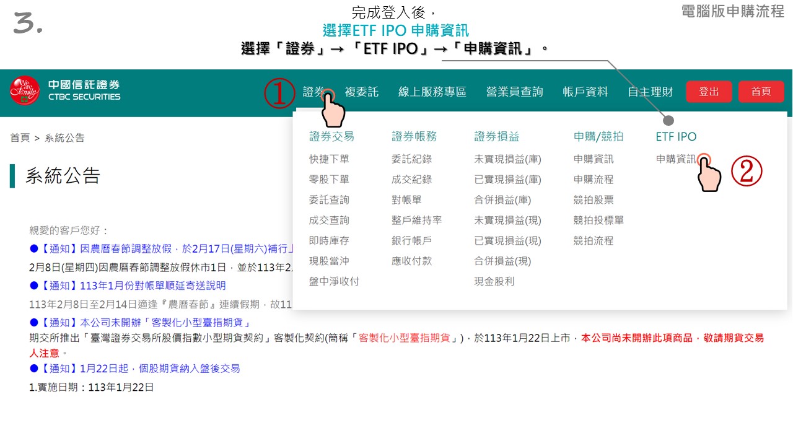
Task: Open 申購資訊 under ETF IPO
Action: (676, 159)
